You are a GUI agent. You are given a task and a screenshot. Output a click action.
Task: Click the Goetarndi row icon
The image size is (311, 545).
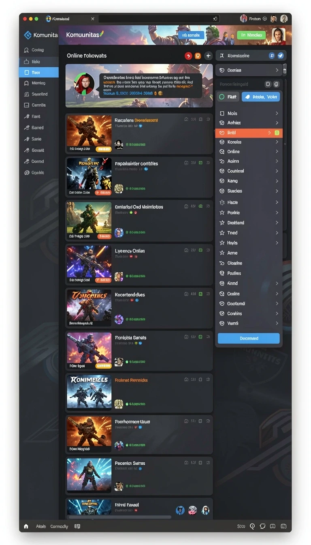(x=222, y=303)
